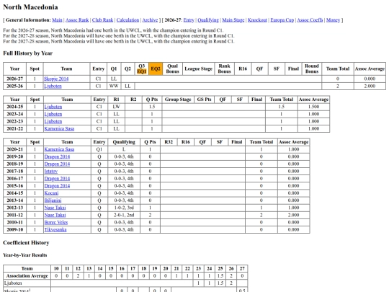The image size is (389, 292).
Task: Open Ljuboten team link in 2022-23 row
Action: [53, 121]
